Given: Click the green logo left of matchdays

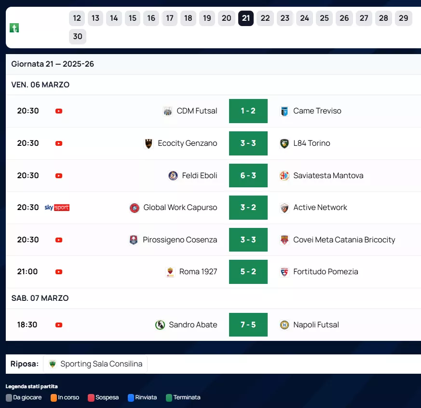Looking at the screenshot, I should 14,28.
